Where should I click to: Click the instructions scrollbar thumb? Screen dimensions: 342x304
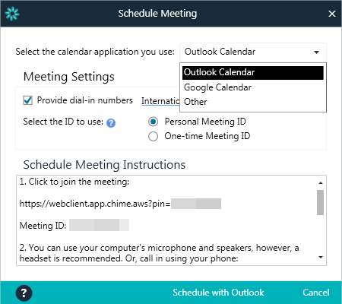pyautogui.click(x=320, y=203)
